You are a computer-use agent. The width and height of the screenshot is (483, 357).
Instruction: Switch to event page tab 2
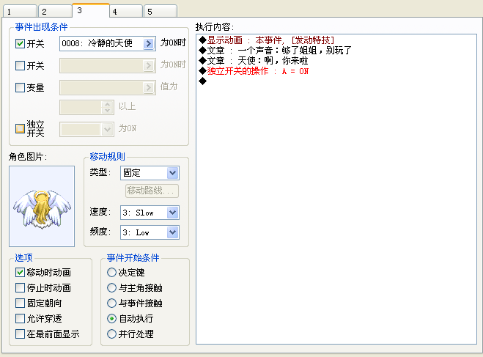click(55, 12)
